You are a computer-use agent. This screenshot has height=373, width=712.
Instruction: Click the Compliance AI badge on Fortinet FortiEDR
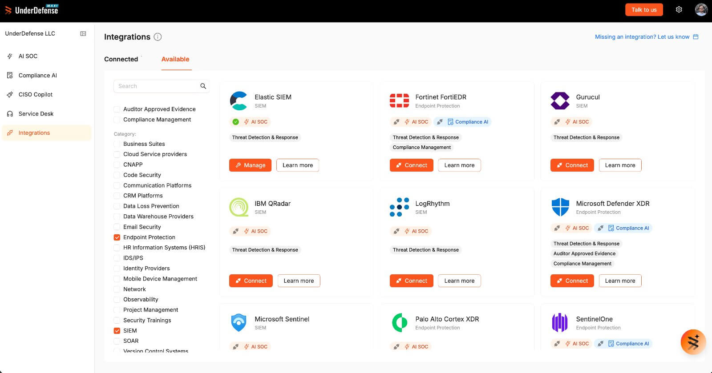pos(462,122)
